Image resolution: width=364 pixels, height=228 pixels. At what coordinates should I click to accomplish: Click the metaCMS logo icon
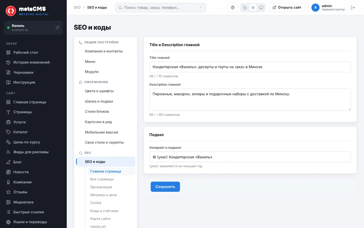[x=11, y=11]
